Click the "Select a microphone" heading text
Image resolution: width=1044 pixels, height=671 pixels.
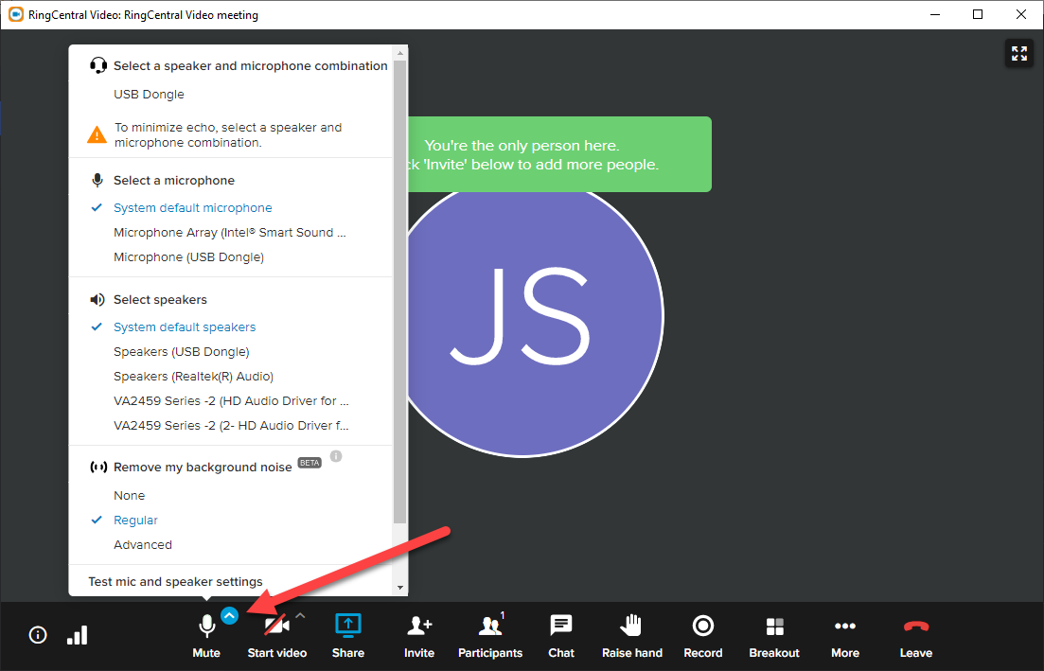pos(174,181)
